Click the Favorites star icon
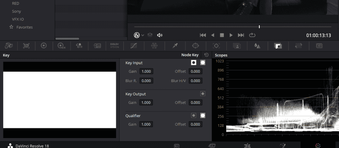This screenshot has width=339, height=148. click(11, 27)
